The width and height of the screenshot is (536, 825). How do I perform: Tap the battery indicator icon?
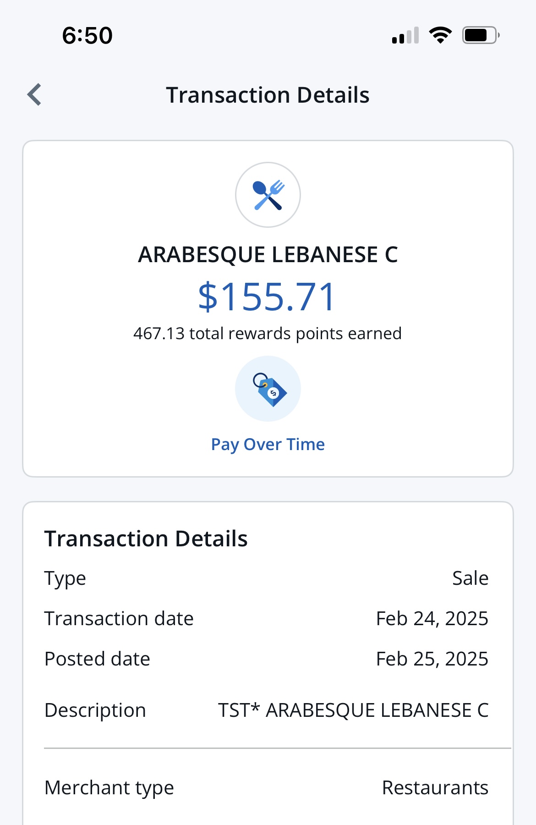coord(480,35)
